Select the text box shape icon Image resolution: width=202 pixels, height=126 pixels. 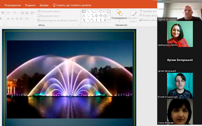[x=84, y=12]
